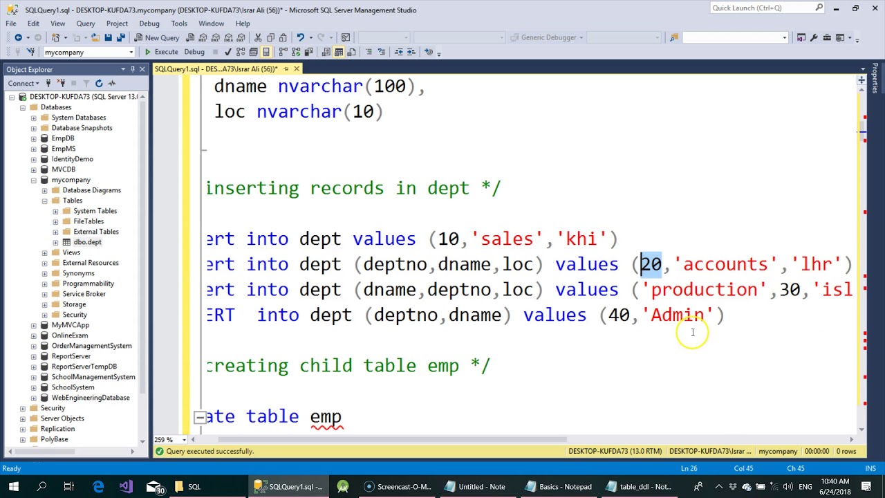The image size is (885, 498).
Task: Click the Copy icon in toolbar
Action: pos(270,37)
